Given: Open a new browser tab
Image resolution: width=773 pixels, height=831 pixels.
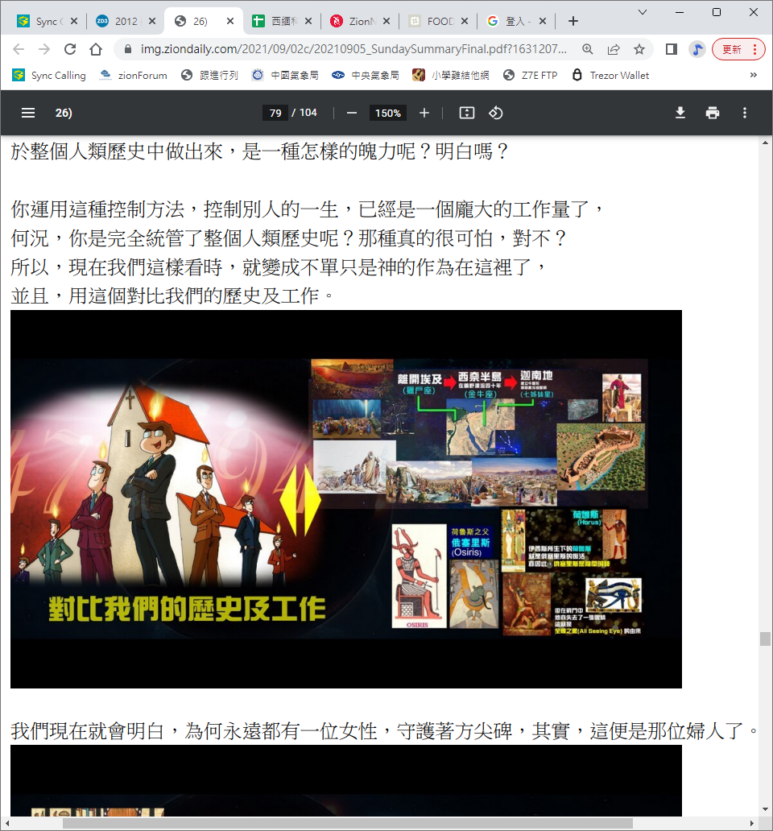Looking at the screenshot, I should click(573, 21).
